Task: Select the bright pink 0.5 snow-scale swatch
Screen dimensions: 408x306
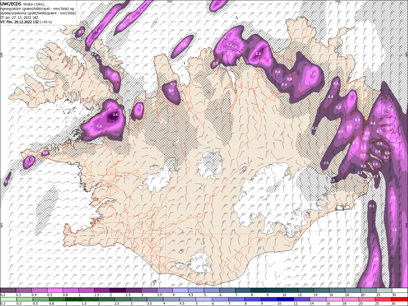Action: (x=55, y=290)
